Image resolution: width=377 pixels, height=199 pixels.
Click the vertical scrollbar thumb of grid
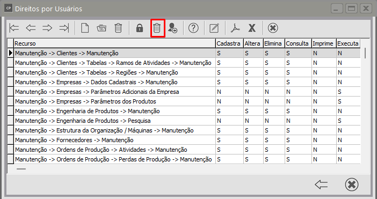[x=365, y=53]
